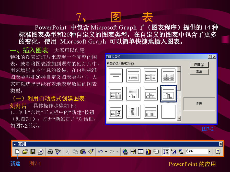Close the 幻灯片版式 dialog
230x172 pixels.
214,57
